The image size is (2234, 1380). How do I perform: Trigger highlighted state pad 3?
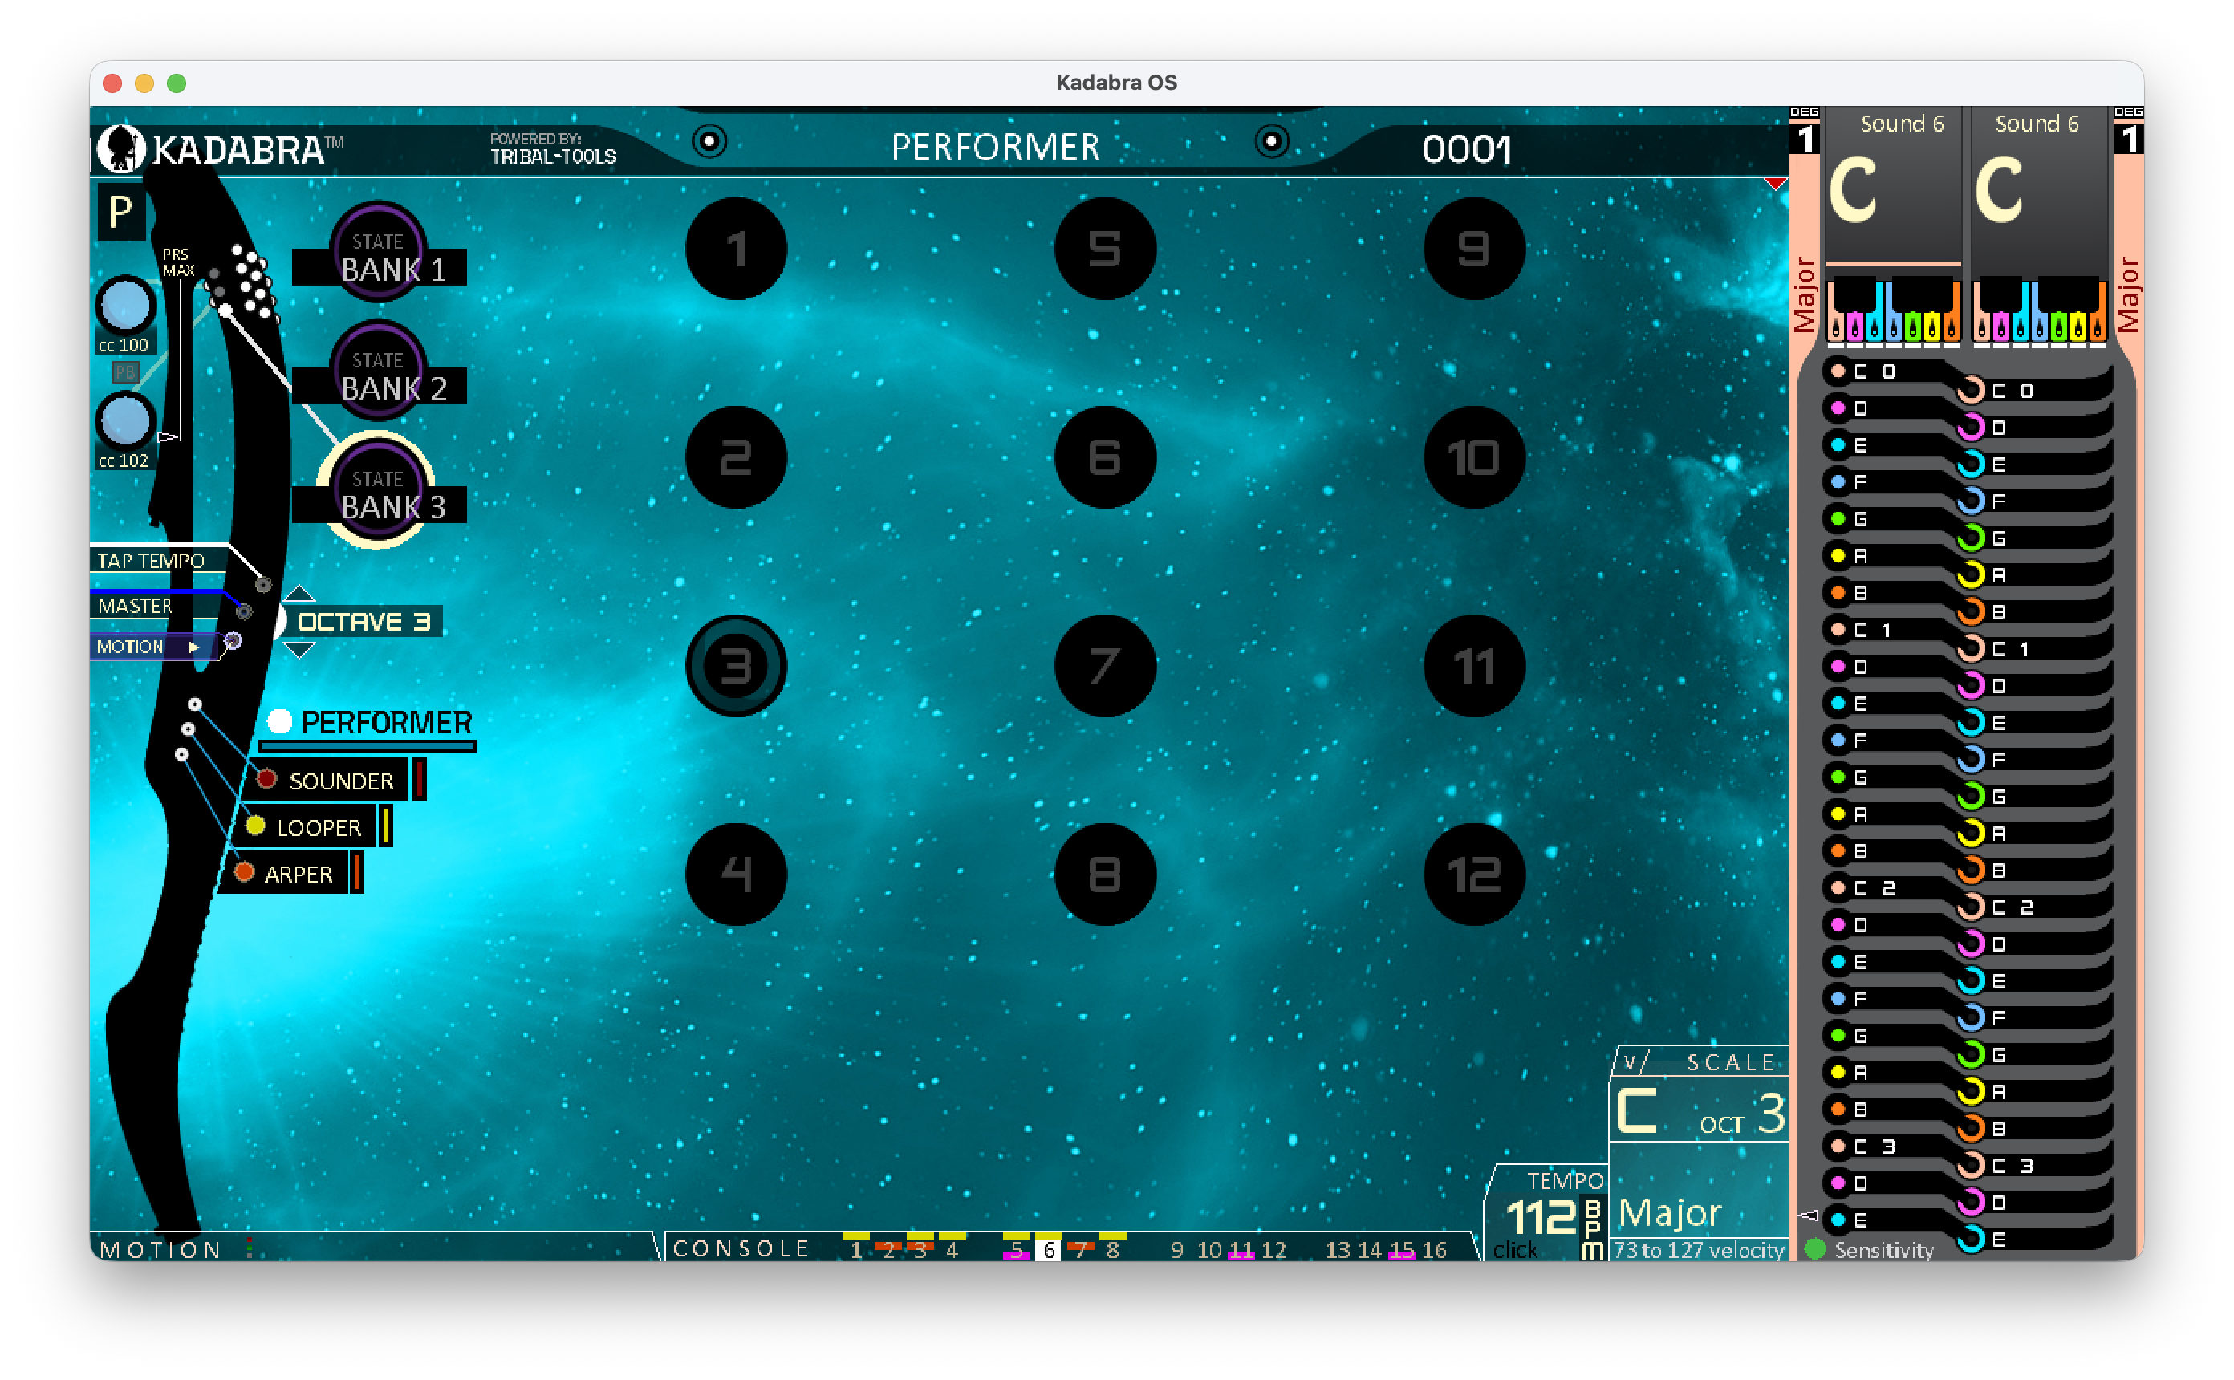coord(736,666)
